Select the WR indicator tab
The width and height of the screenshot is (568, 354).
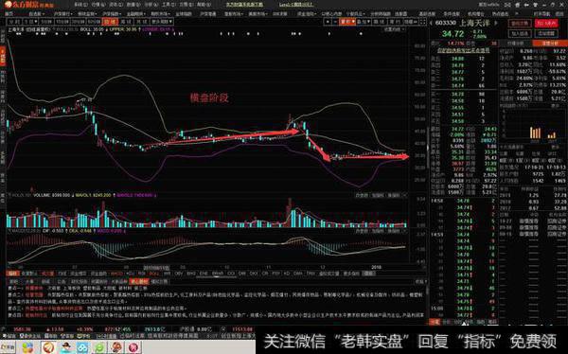[x=167, y=274]
